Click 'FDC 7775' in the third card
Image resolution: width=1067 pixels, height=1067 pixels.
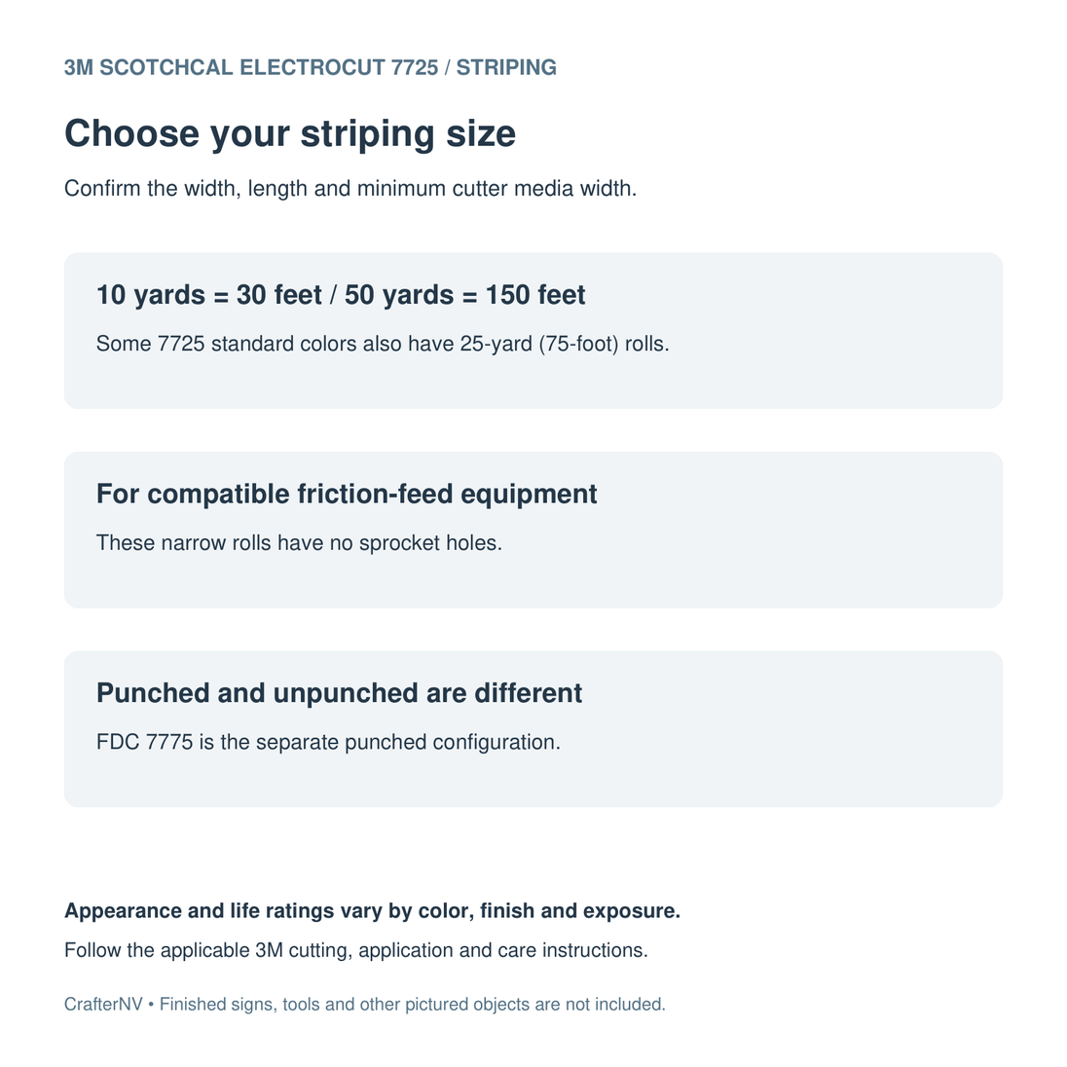coord(145,742)
